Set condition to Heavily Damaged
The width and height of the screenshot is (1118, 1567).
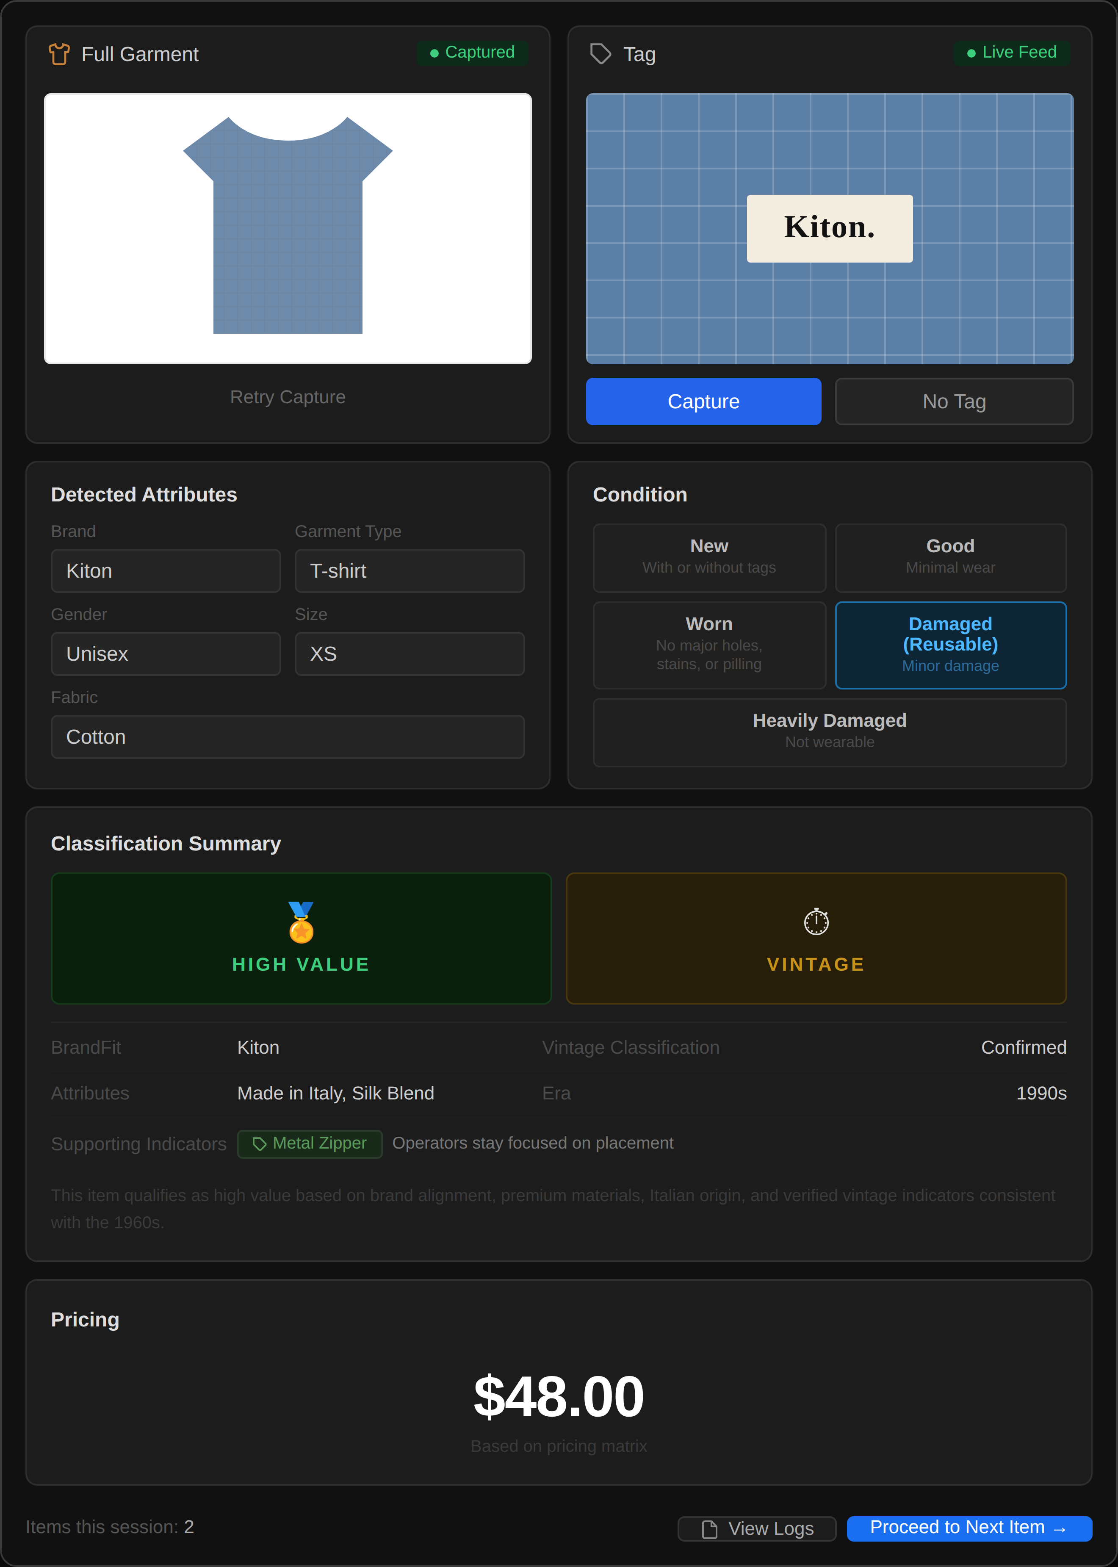coord(830,733)
